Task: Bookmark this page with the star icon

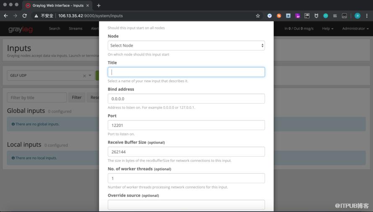Action: pos(258,16)
